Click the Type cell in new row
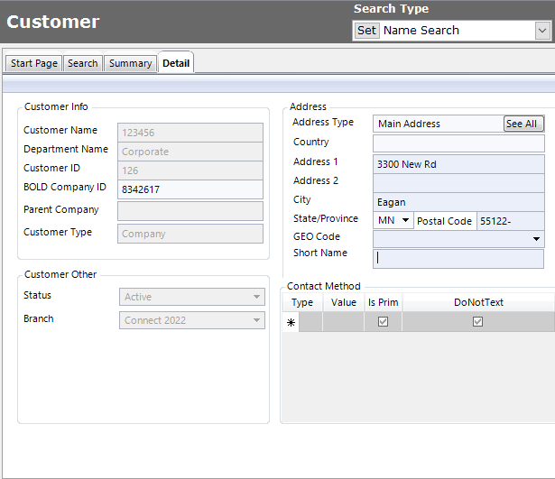Screen dimensions: 555x479 pos(310,322)
